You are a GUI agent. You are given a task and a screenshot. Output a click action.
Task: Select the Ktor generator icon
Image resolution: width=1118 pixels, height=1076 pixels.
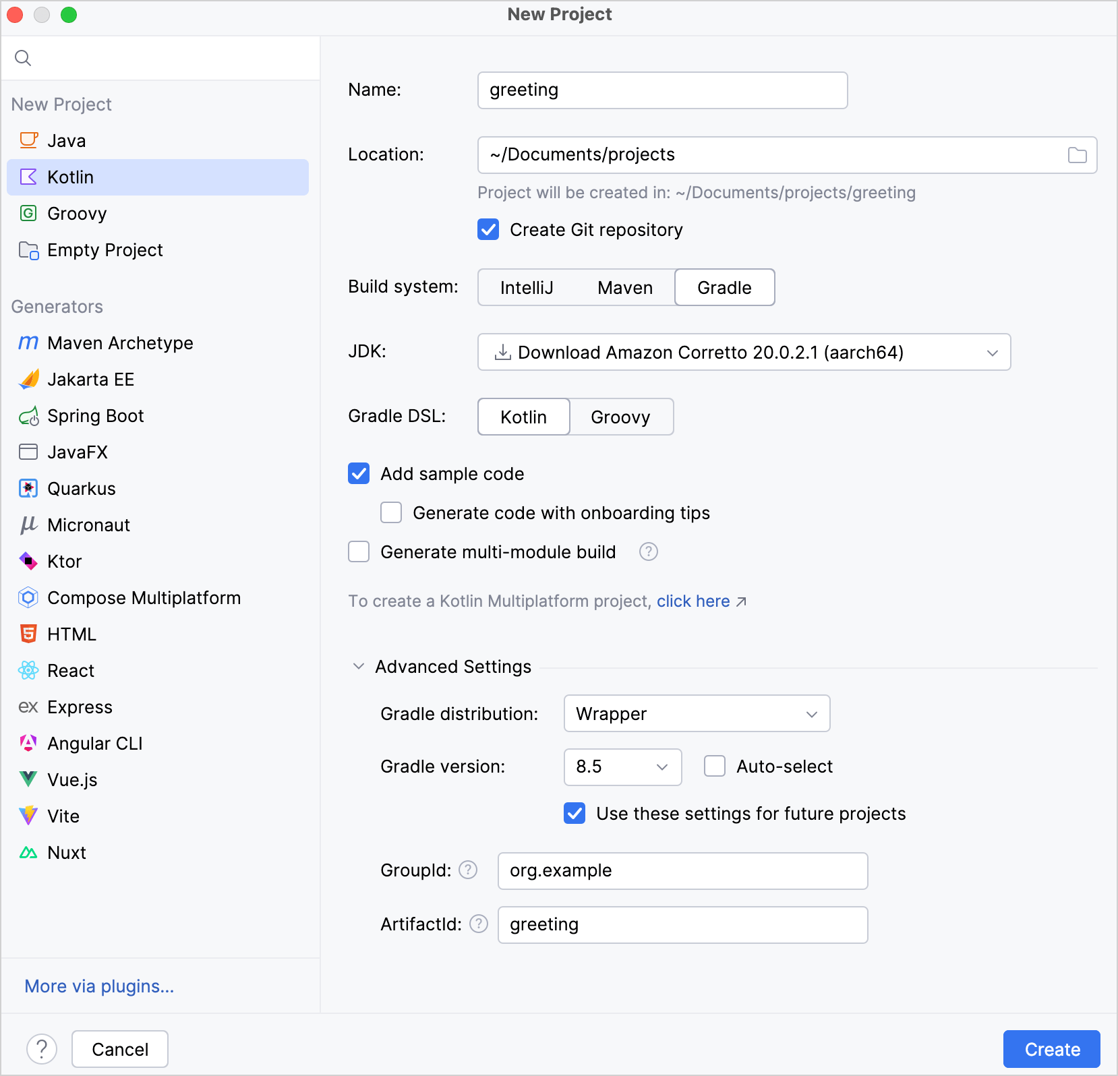point(28,561)
